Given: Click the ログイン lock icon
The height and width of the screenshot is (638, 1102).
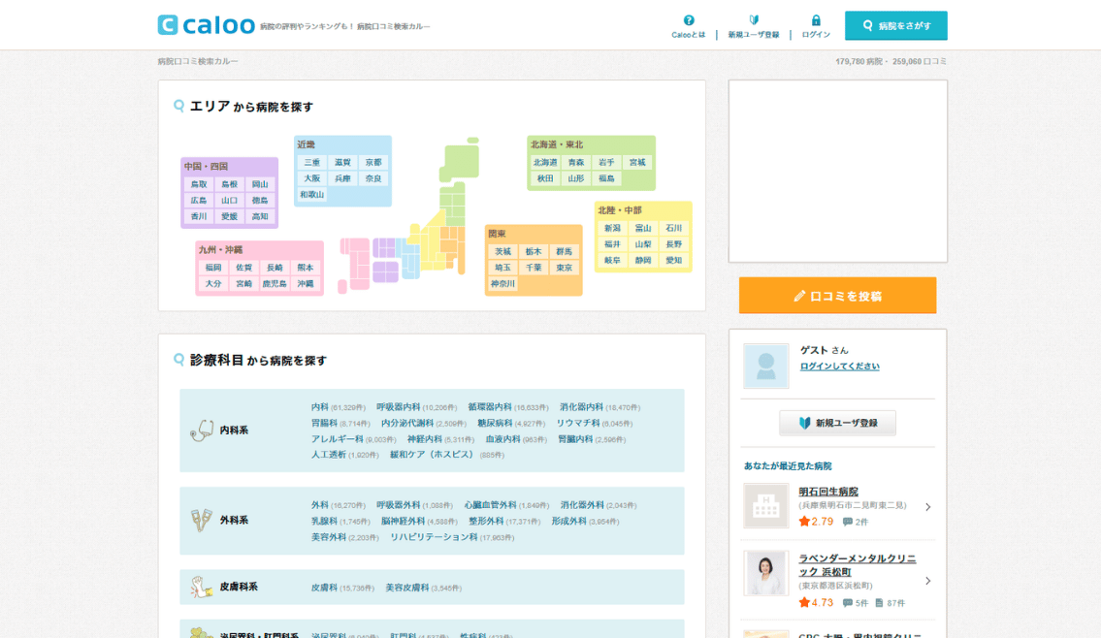Looking at the screenshot, I should point(816,20).
